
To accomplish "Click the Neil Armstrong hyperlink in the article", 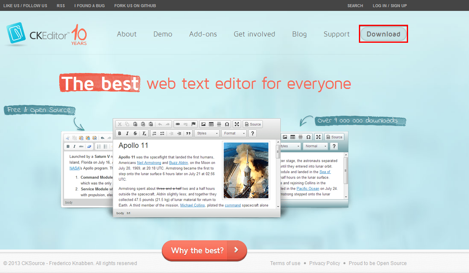I will click(149, 163).
